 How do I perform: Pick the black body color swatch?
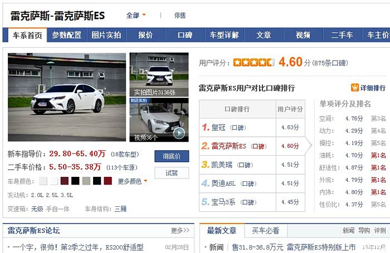point(75,181)
